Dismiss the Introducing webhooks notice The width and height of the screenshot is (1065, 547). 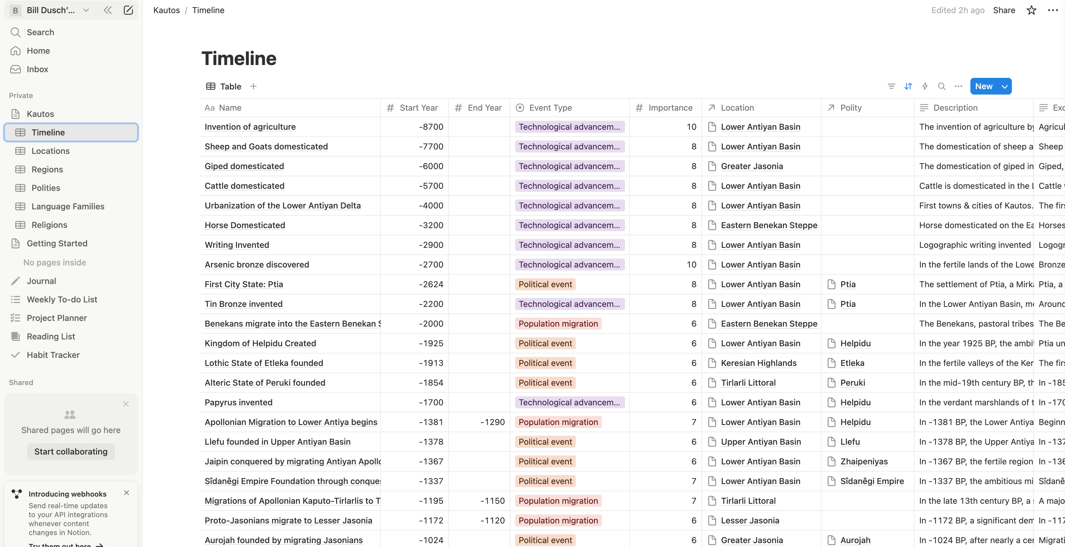(x=127, y=492)
